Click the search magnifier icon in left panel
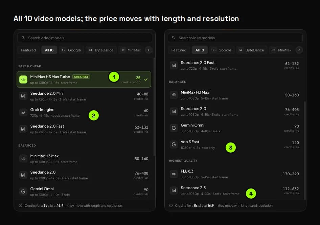 (23, 38)
